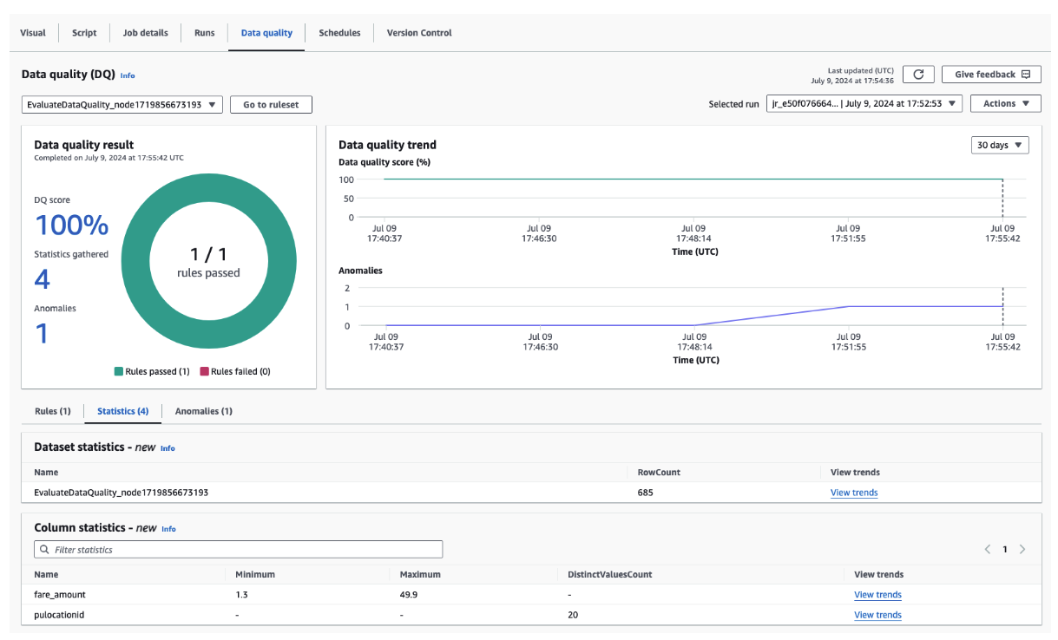View trends for pulocationid column
The width and height of the screenshot is (1058, 640).
[x=877, y=615]
